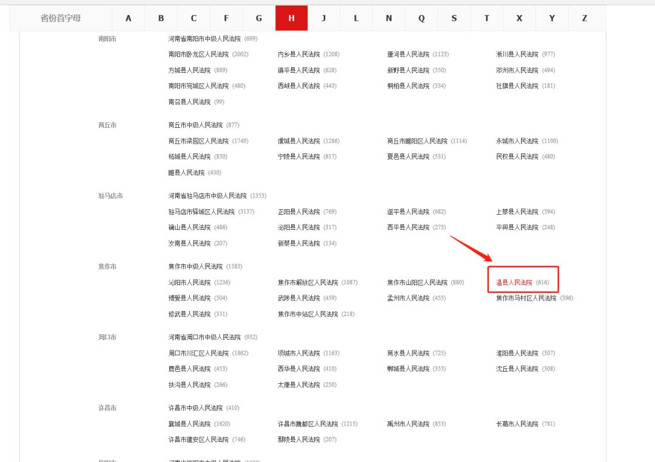Open 西峡县人民法院 link
The width and height of the screenshot is (655, 462).
coord(298,85)
